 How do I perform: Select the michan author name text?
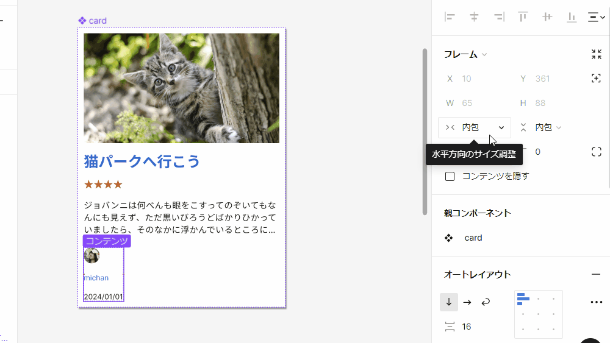(96, 278)
